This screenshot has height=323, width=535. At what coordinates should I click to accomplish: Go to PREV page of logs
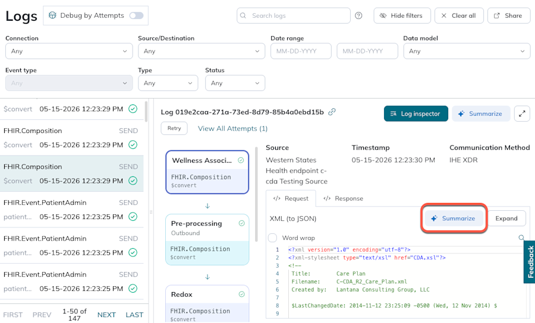[42, 315]
